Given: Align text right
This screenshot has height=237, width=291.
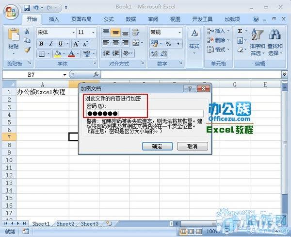Looking at the screenshot, I should [125, 43].
